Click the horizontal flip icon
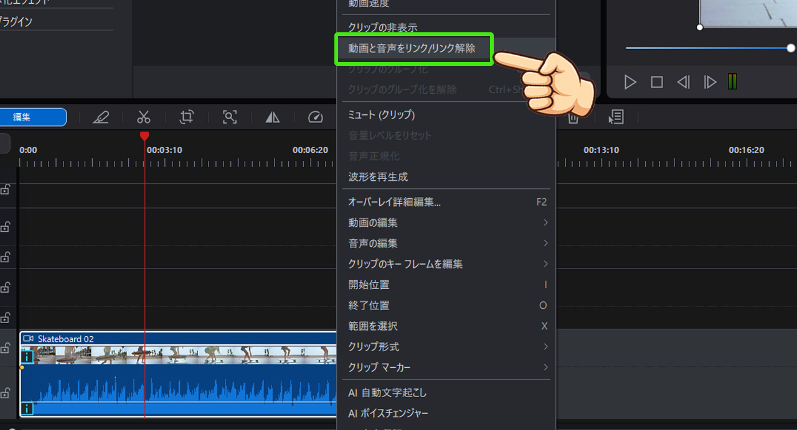The image size is (797, 430). tap(271, 117)
